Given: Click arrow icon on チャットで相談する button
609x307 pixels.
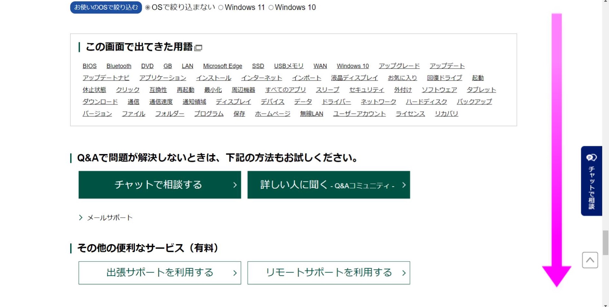Looking at the screenshot, I should pos(235,185).
